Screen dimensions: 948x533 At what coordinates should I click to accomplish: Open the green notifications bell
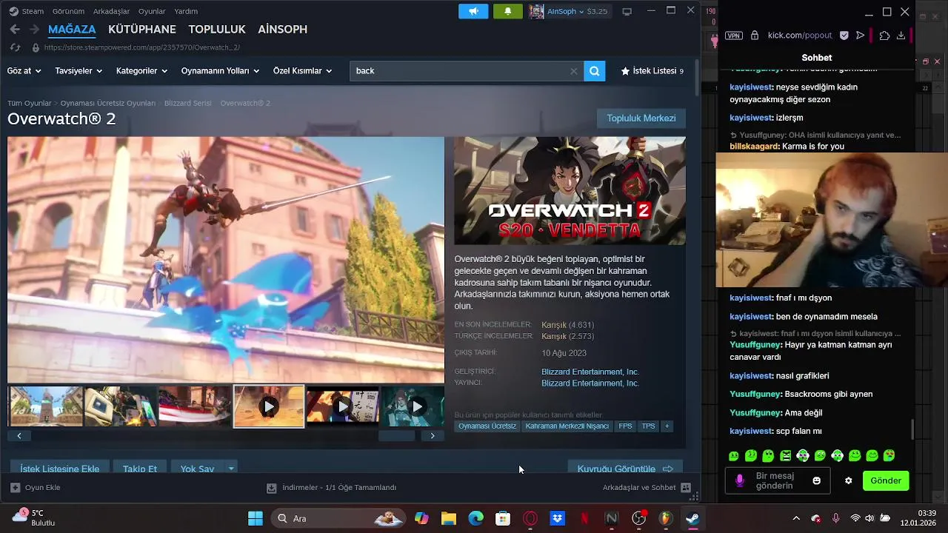[507, 11]
